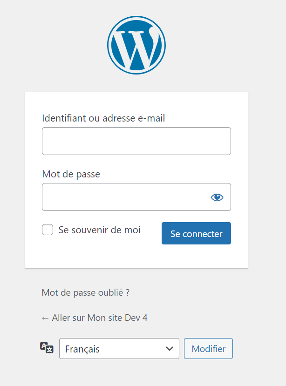
Task: Click the WordPress logo
Action: coord(136,45)
